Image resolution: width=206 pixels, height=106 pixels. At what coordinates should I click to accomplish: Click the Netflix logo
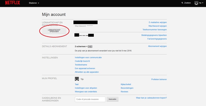[12, 3]
